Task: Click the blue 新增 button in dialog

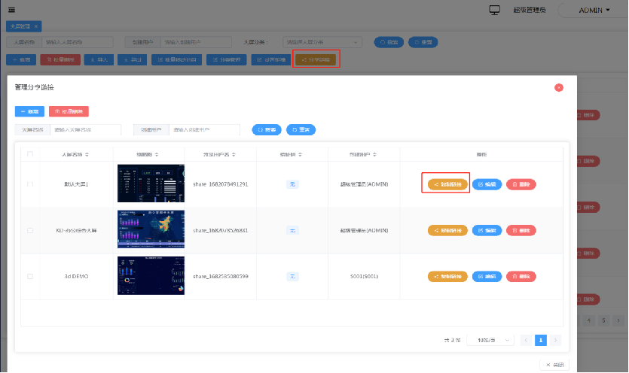Action: point(29,111)
